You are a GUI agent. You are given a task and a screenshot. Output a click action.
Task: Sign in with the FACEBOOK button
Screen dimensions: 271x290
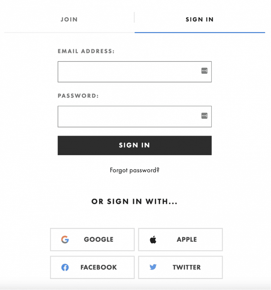coord(92,267)
